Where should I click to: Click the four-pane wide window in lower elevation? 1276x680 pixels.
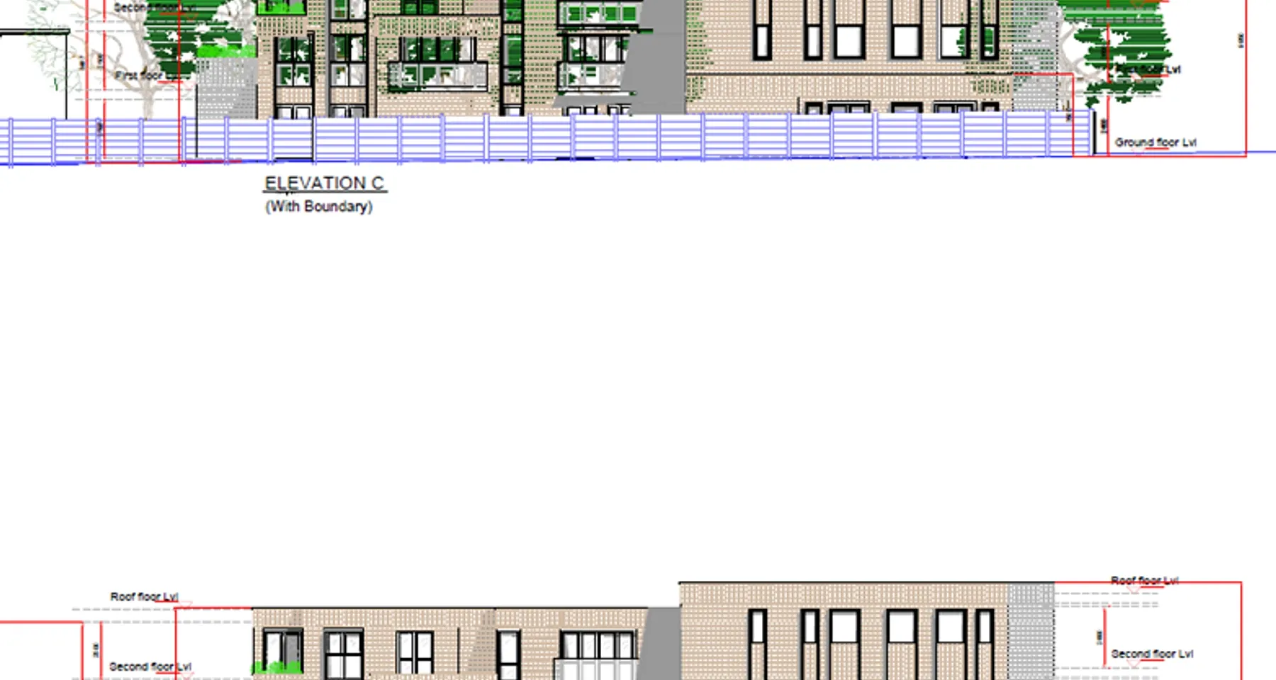pos(597,645)
